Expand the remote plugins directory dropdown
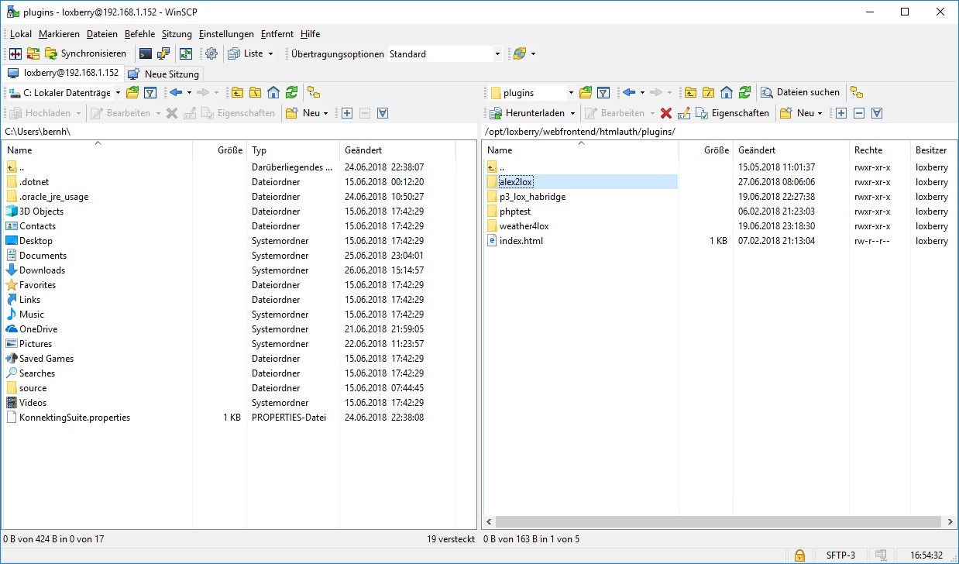 tap(571, 93)
